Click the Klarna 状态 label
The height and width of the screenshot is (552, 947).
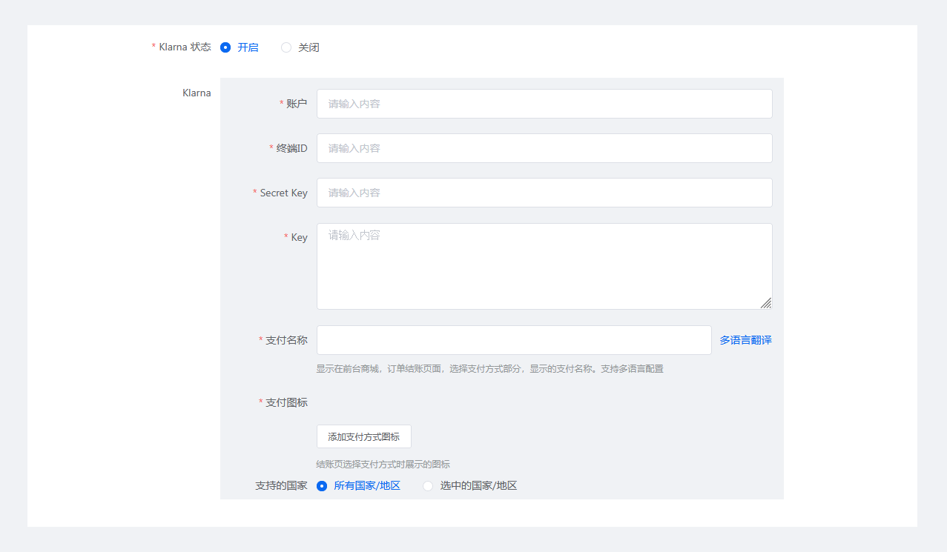coord(185,47)
